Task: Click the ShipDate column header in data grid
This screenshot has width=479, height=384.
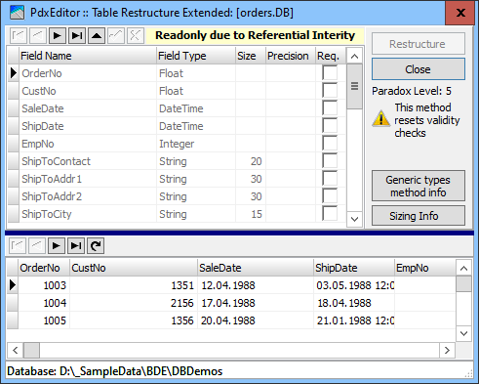Action: pyautogui.click(x=354, y=268)
